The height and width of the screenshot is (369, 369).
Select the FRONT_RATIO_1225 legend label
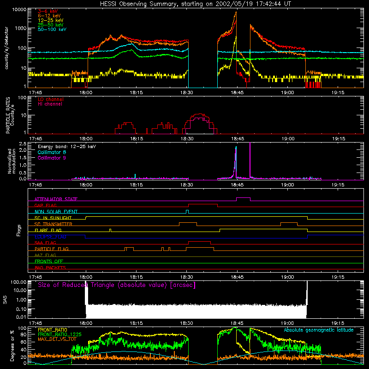[60, 334]
